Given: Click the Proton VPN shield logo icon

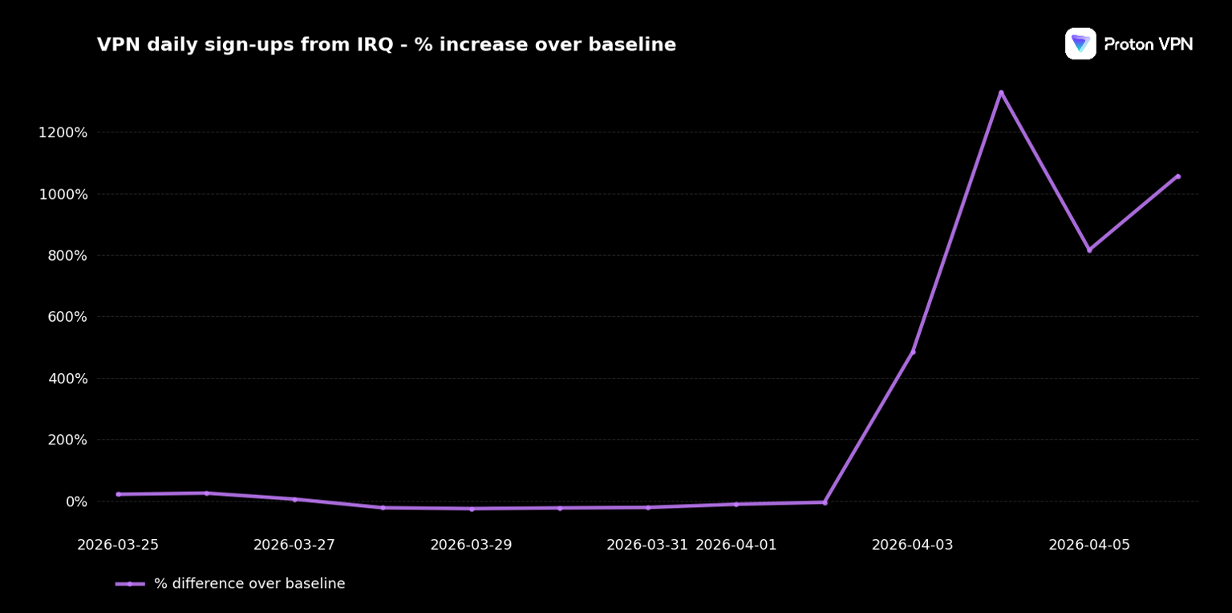Looking at the screenshot, I should (1080, 44).
